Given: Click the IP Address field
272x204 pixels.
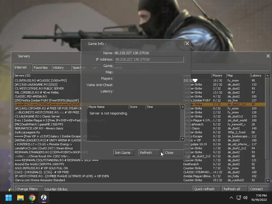Looking at the screenshot, I should pos(149,59).
